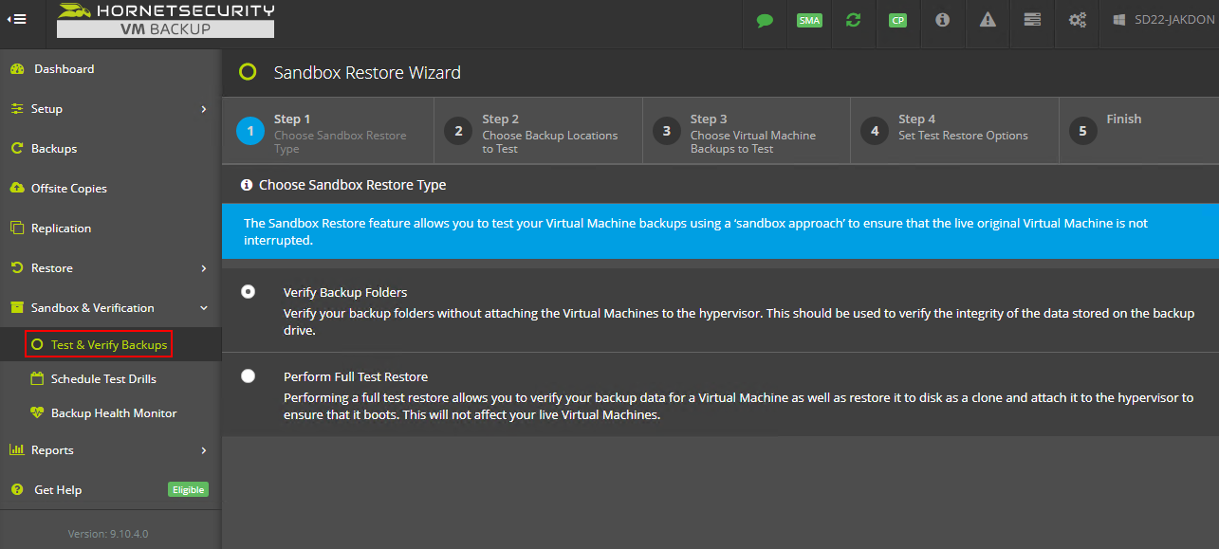Screen dimensions: 1219x549
Task: Expand the Reports menu chevron
Action: coord(203,450)
